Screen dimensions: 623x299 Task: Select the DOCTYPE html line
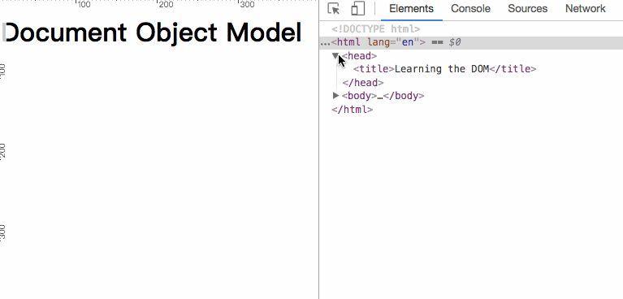376,29
